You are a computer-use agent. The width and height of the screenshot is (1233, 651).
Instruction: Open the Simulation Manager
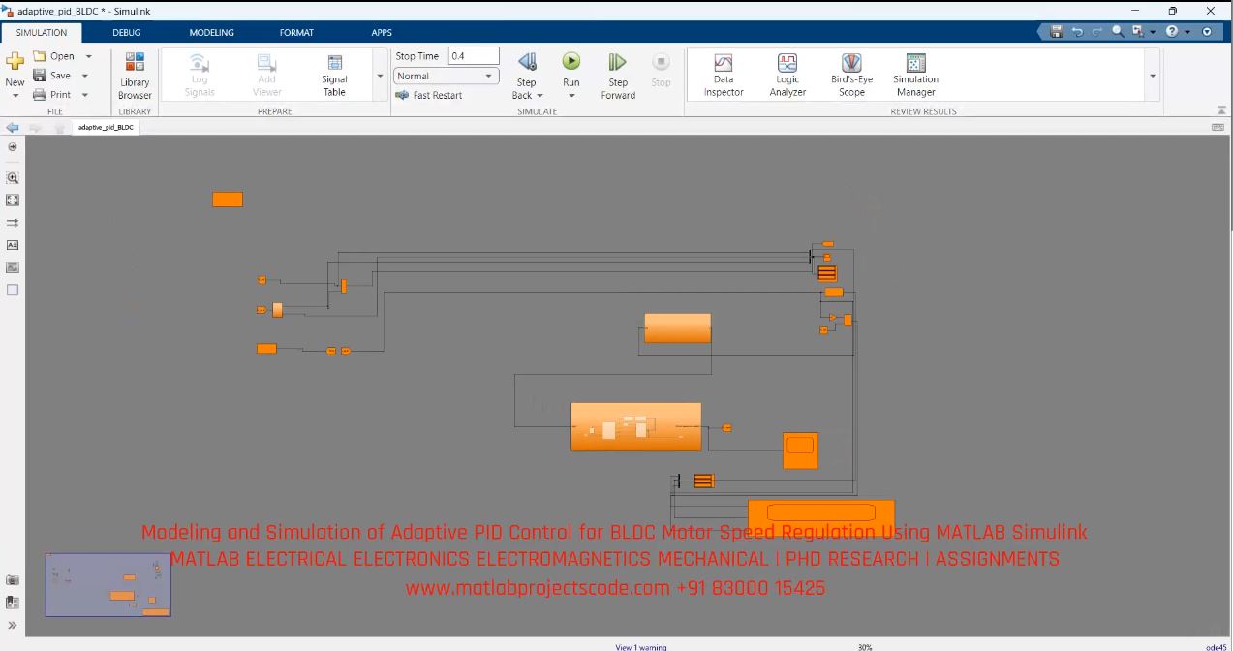(914, 73)
